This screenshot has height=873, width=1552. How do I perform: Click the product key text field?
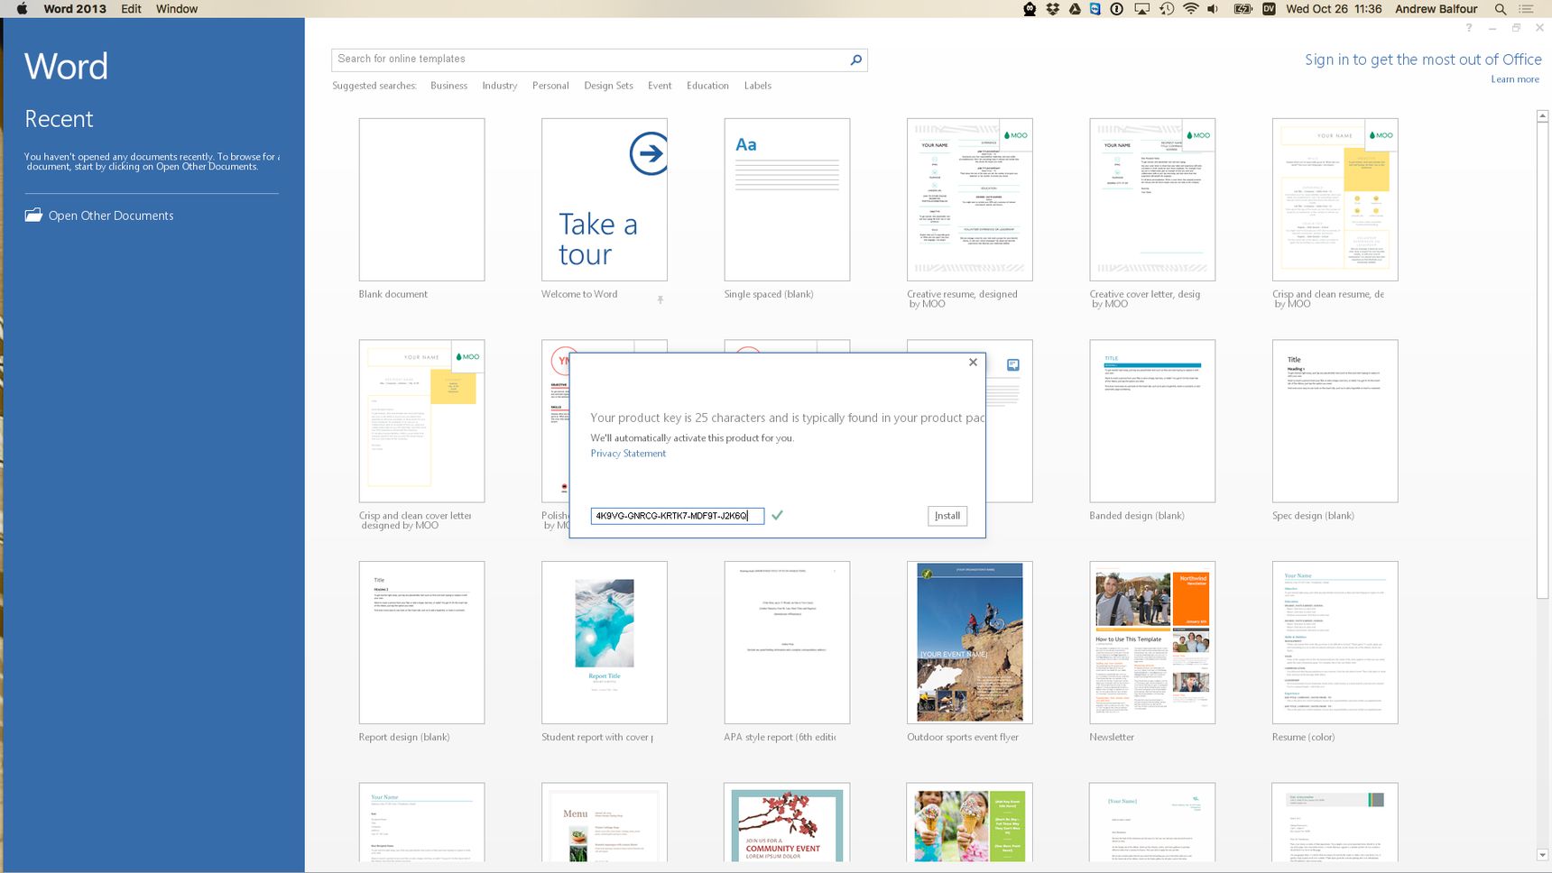(677, 516)
